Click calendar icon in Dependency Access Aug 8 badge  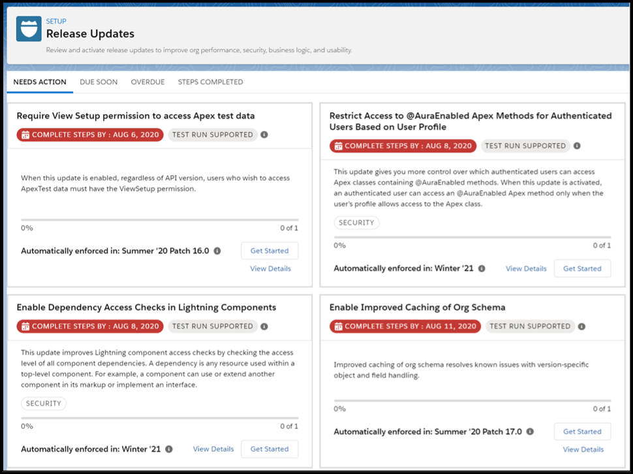[25, 326]
